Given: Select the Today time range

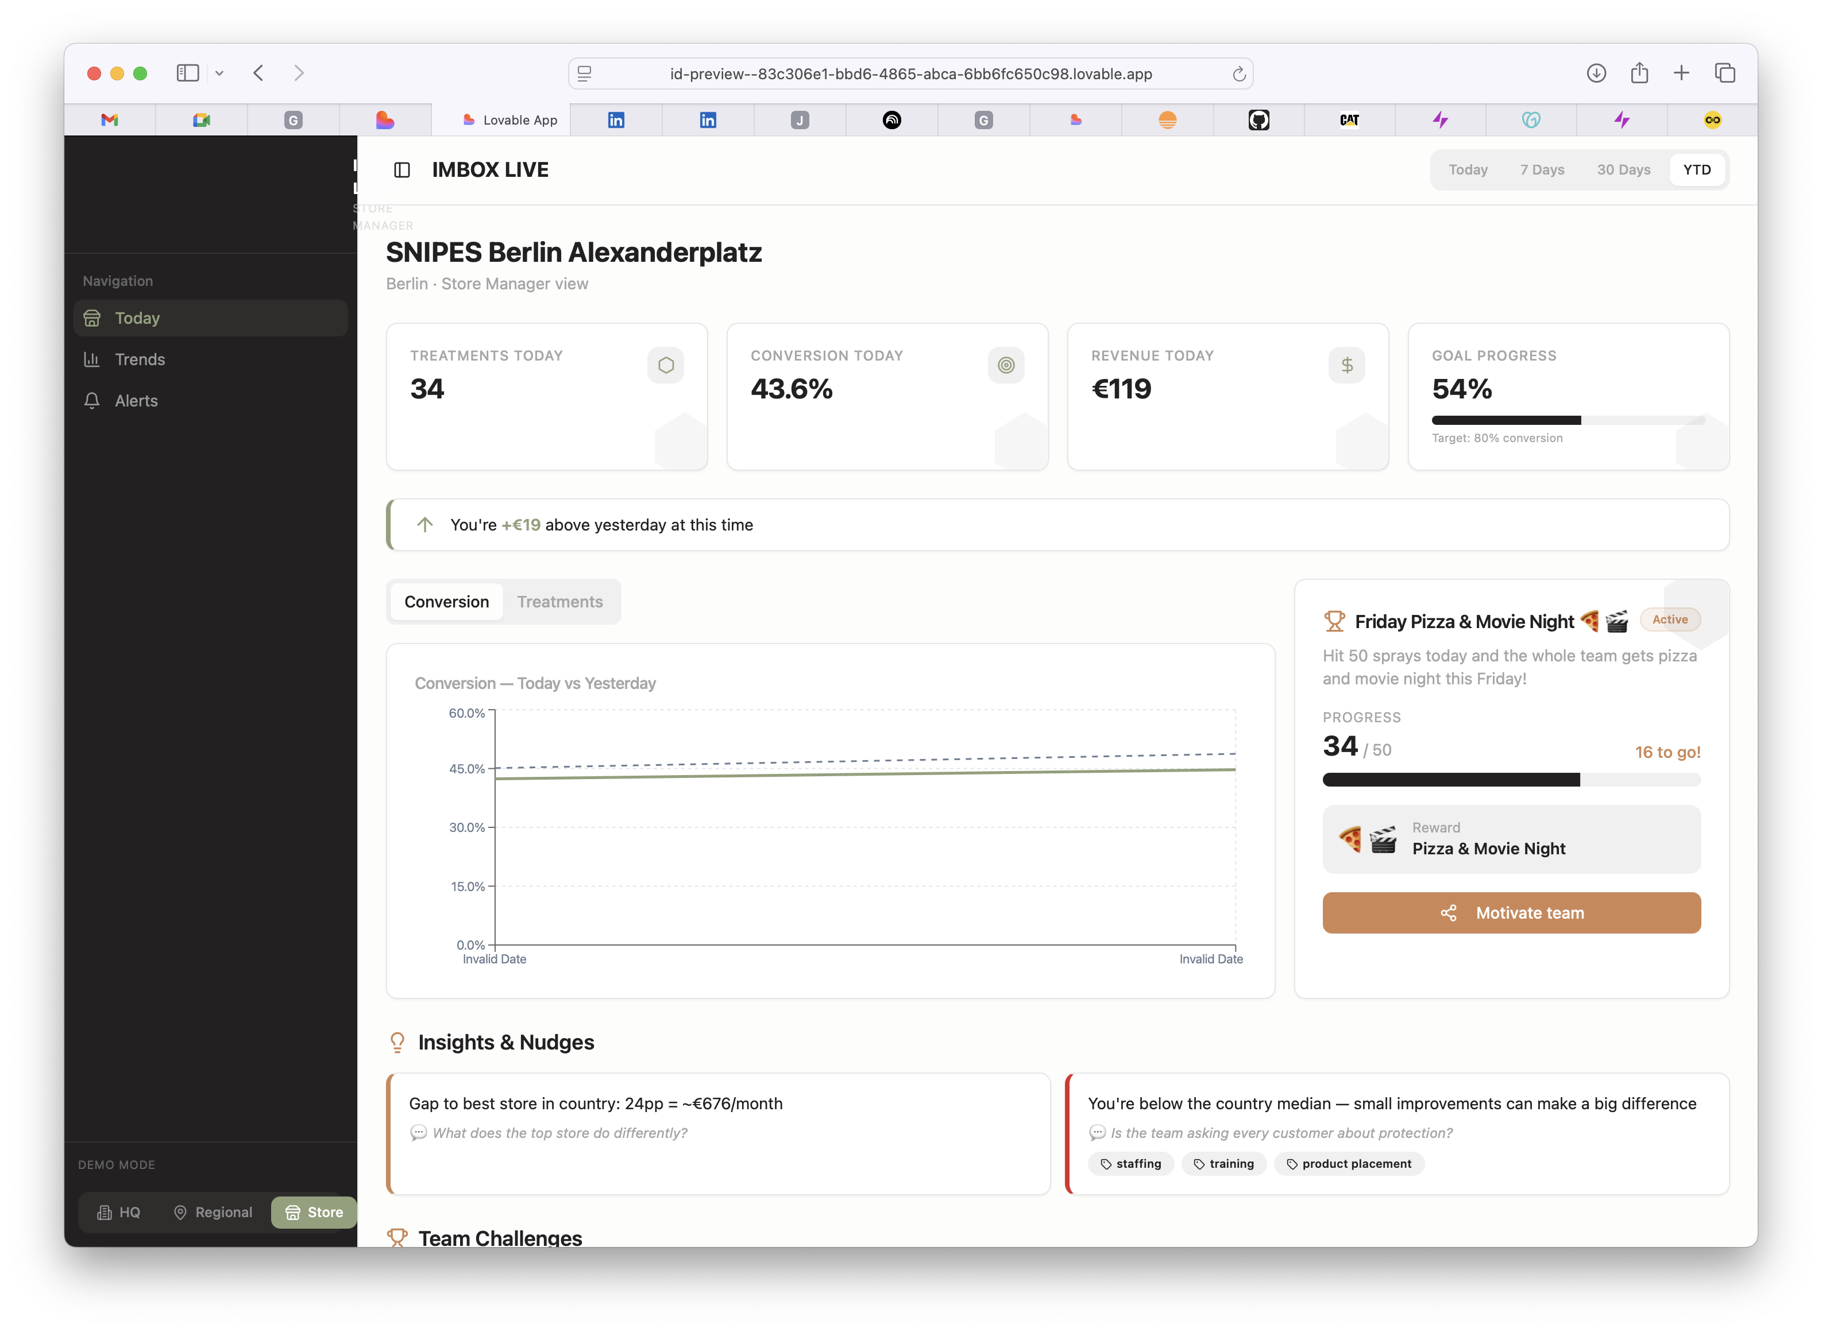Looking at the screenshot, I should point(1467,170).
